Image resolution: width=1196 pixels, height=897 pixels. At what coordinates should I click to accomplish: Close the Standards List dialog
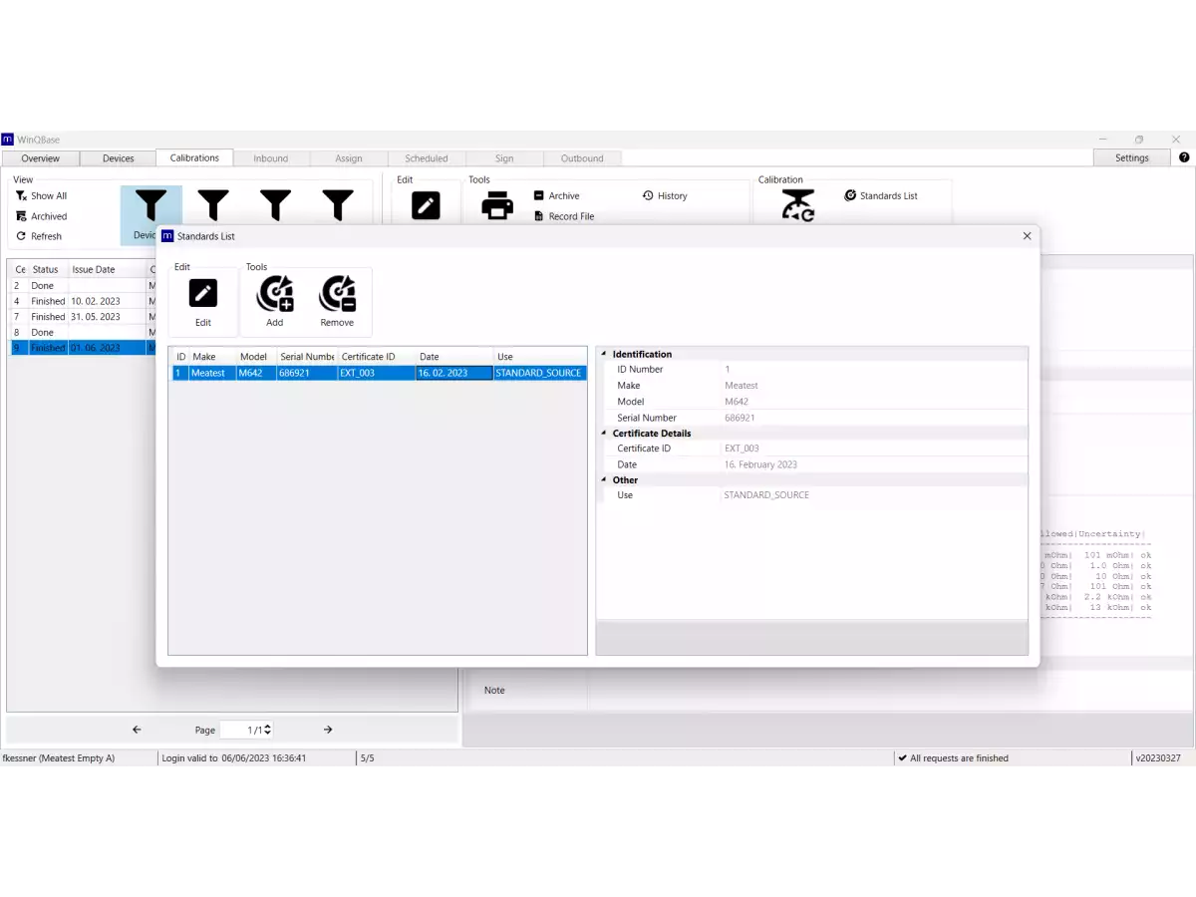(1027, 236)
